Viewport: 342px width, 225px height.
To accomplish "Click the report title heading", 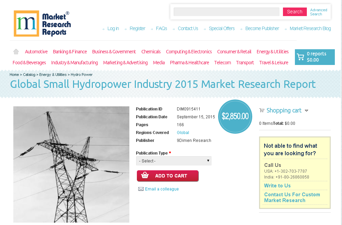I will (x=163, y=84).
